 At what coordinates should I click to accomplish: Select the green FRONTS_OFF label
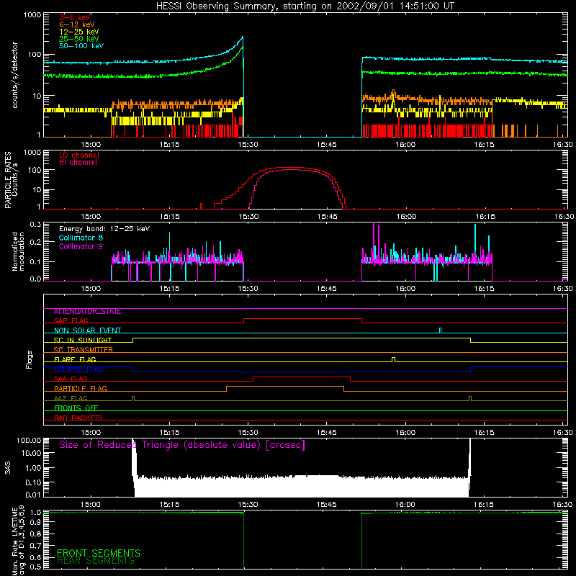[76, 408]
